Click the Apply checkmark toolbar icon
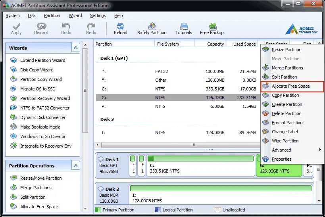The height and width of the screenshot is (217, 325). [16, 26]
